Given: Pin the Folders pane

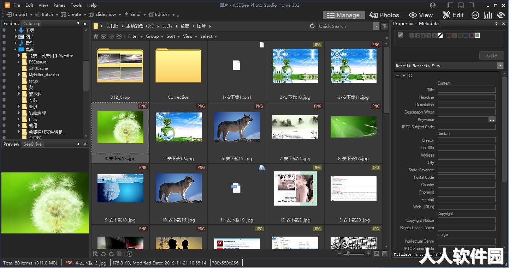Looking at the screenshot, I should pyautogui.click(x=78, y=24).
